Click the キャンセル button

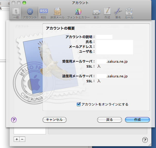coord(54,120)
